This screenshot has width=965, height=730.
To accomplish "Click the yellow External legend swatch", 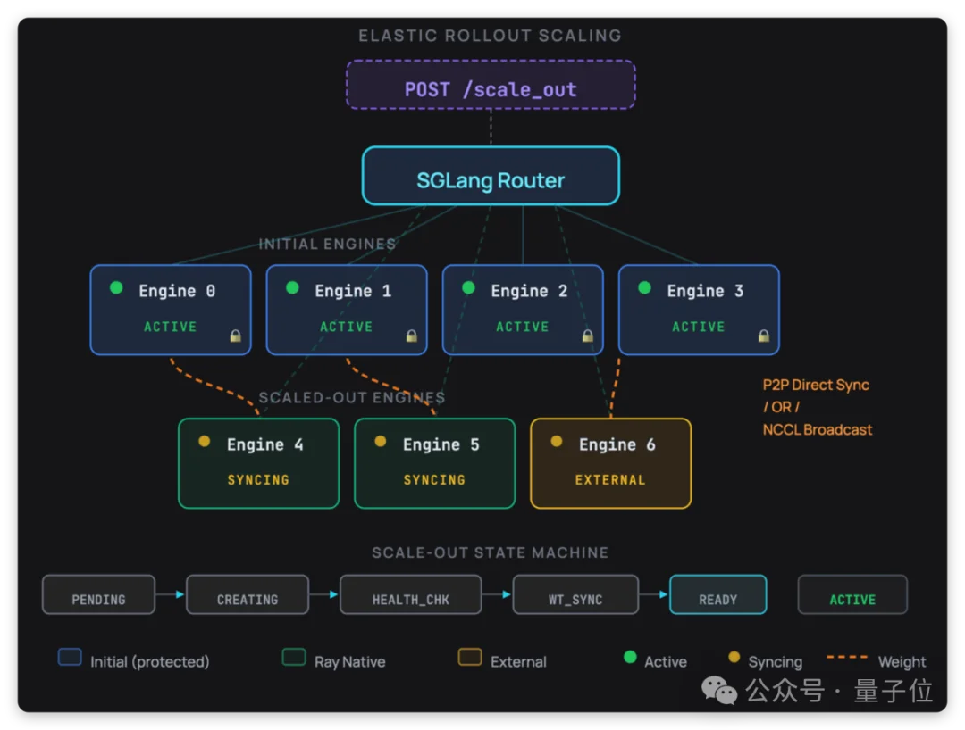I will click(470, 658).
